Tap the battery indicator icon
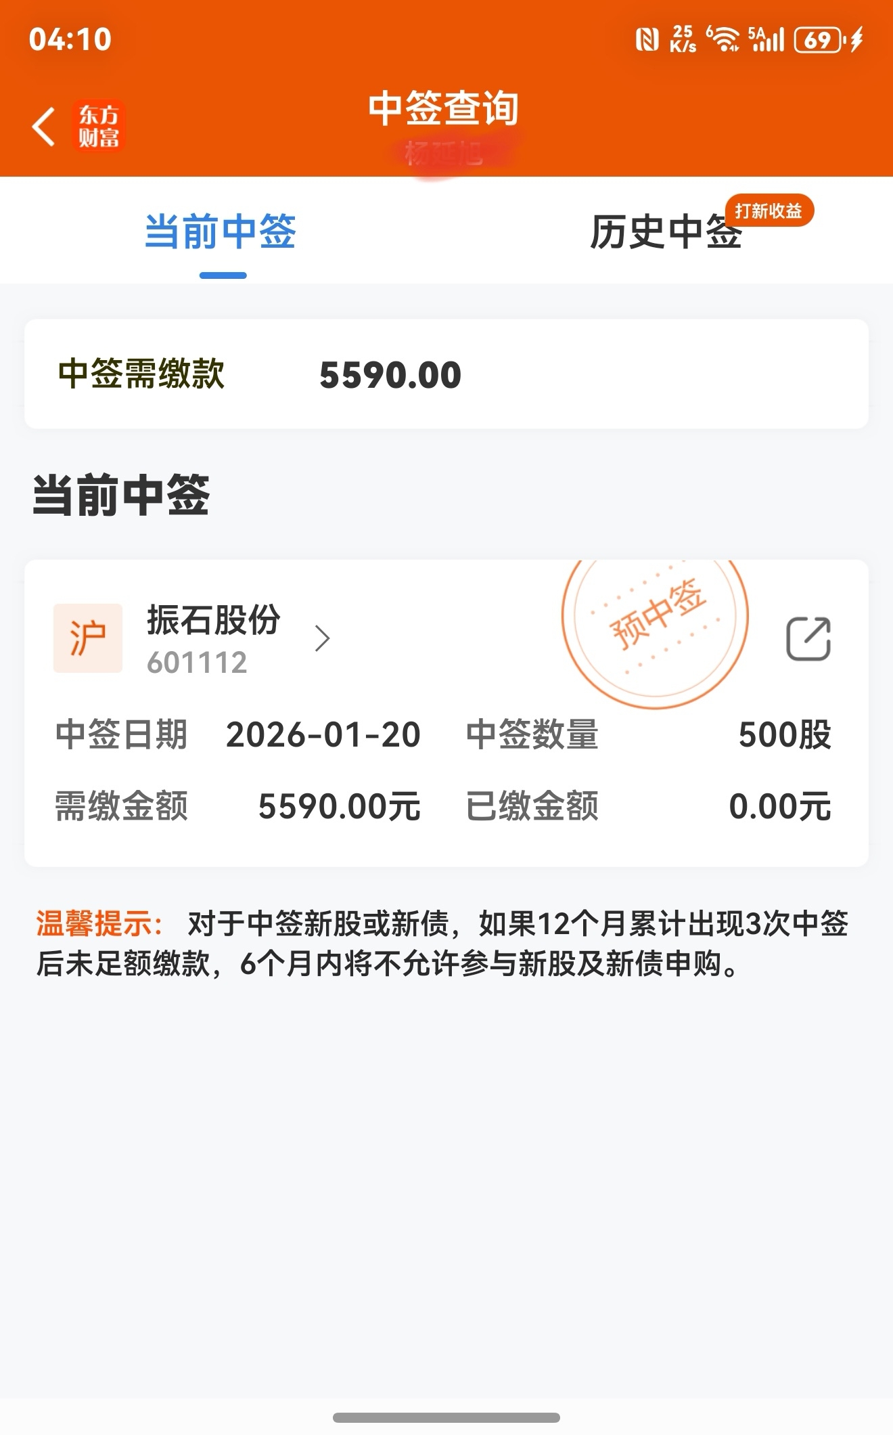The image size is (893, 1435). point(819,40)
